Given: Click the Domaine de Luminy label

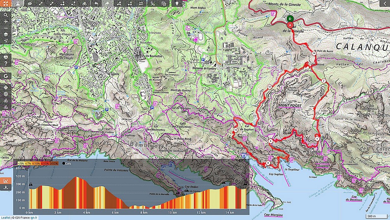Looking at the screenshot, I should [204, 68].
